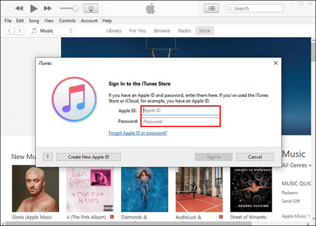Select the Store tab
Image resolution: width=316 pixels, height=226 pixels.
pos(205,31)
